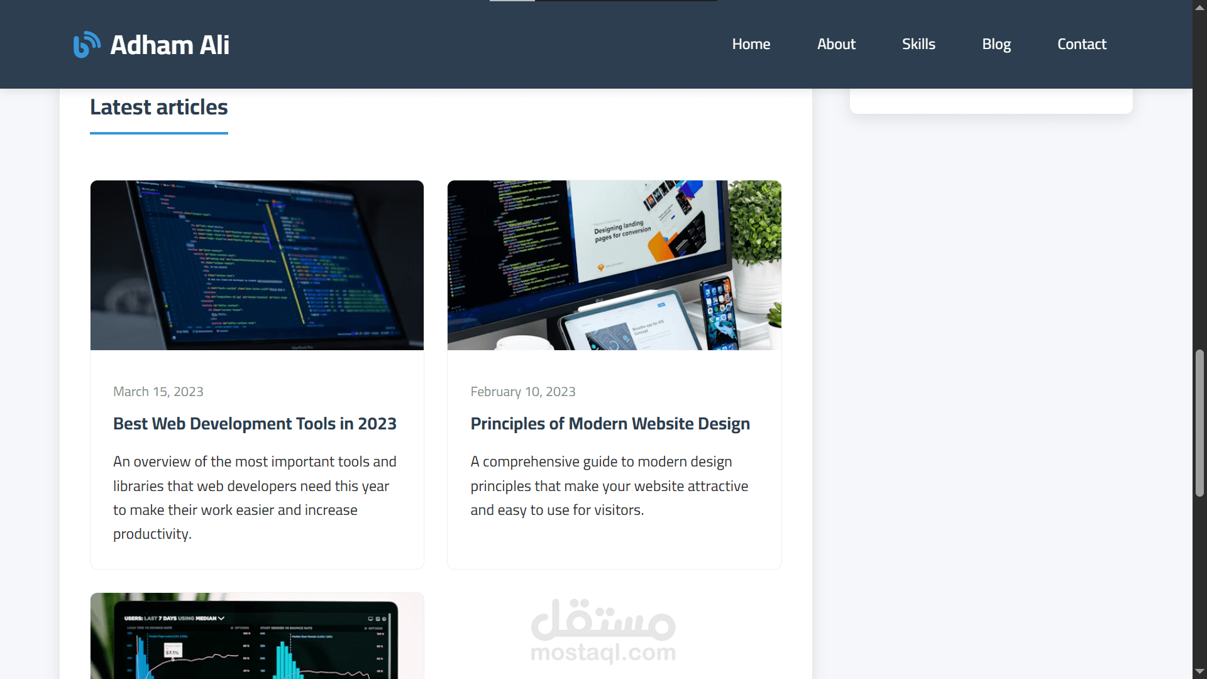Navigate to the Skills section
1207x679 pixels.
918,44
